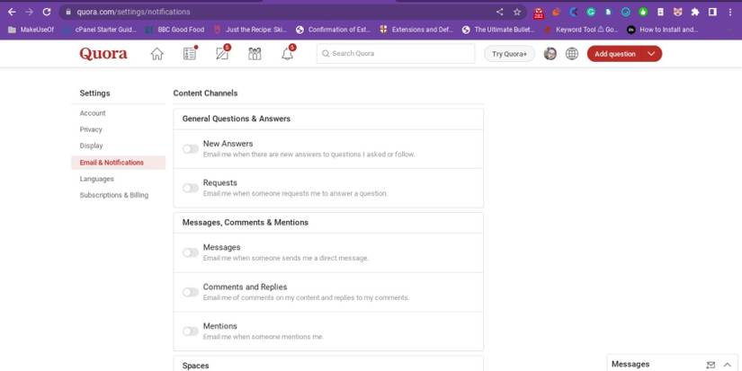Open the blue circle extension icon

point(626,13)
